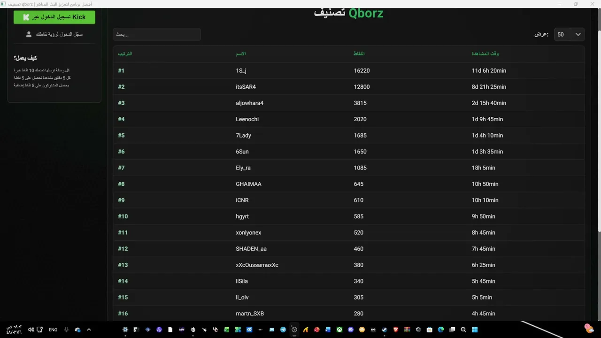601x338 pixels.
Task: Click the النقاط points column header
Action: point(359,54)
